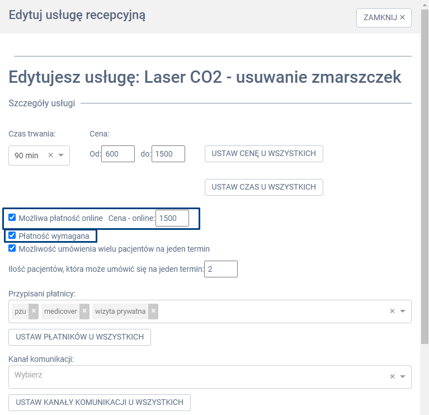Clear the Kanał komunikacji selection

(392, 376)
